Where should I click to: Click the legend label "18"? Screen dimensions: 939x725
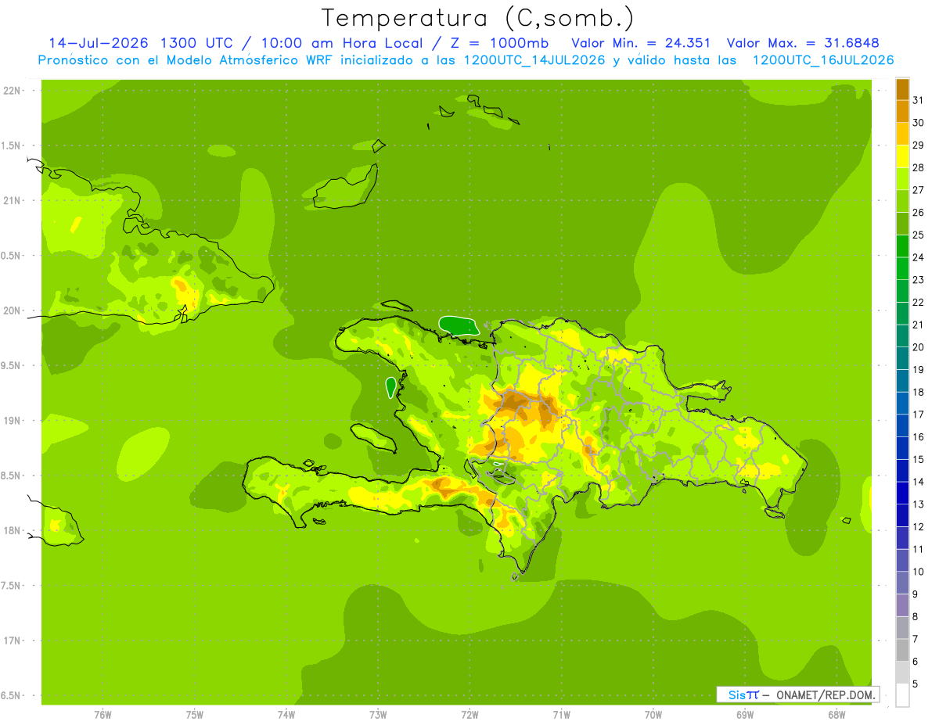918,392
